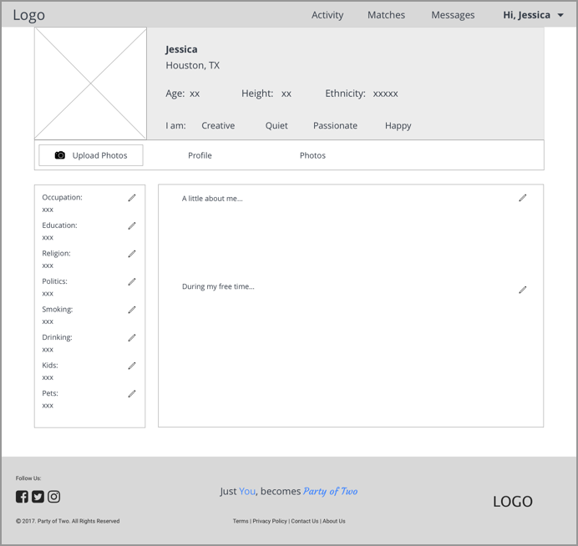
Task: Click the pencil icon next to Education
Action: 132,226
